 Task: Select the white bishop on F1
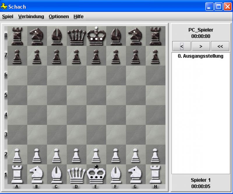116,175
